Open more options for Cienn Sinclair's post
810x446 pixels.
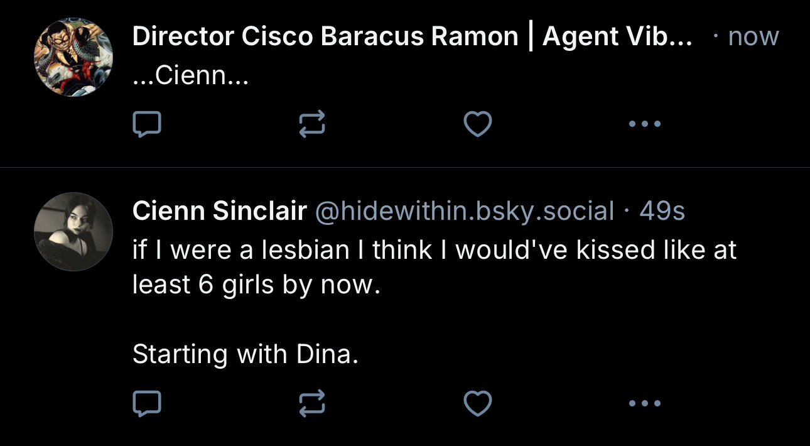point(645,403)
